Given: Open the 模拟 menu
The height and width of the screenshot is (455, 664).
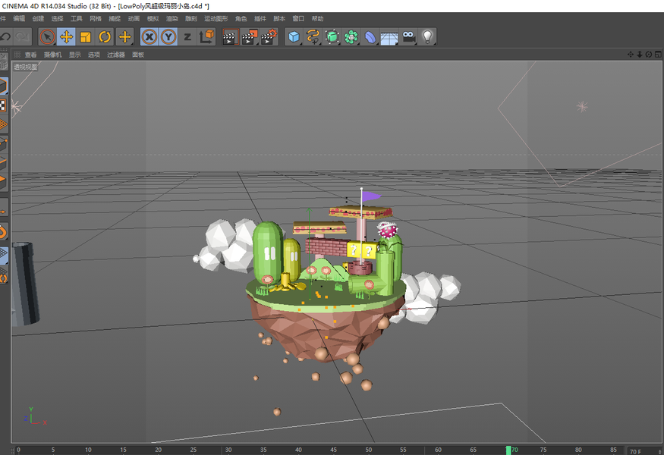Looking at the screenshot, I should tap(153, 19).
